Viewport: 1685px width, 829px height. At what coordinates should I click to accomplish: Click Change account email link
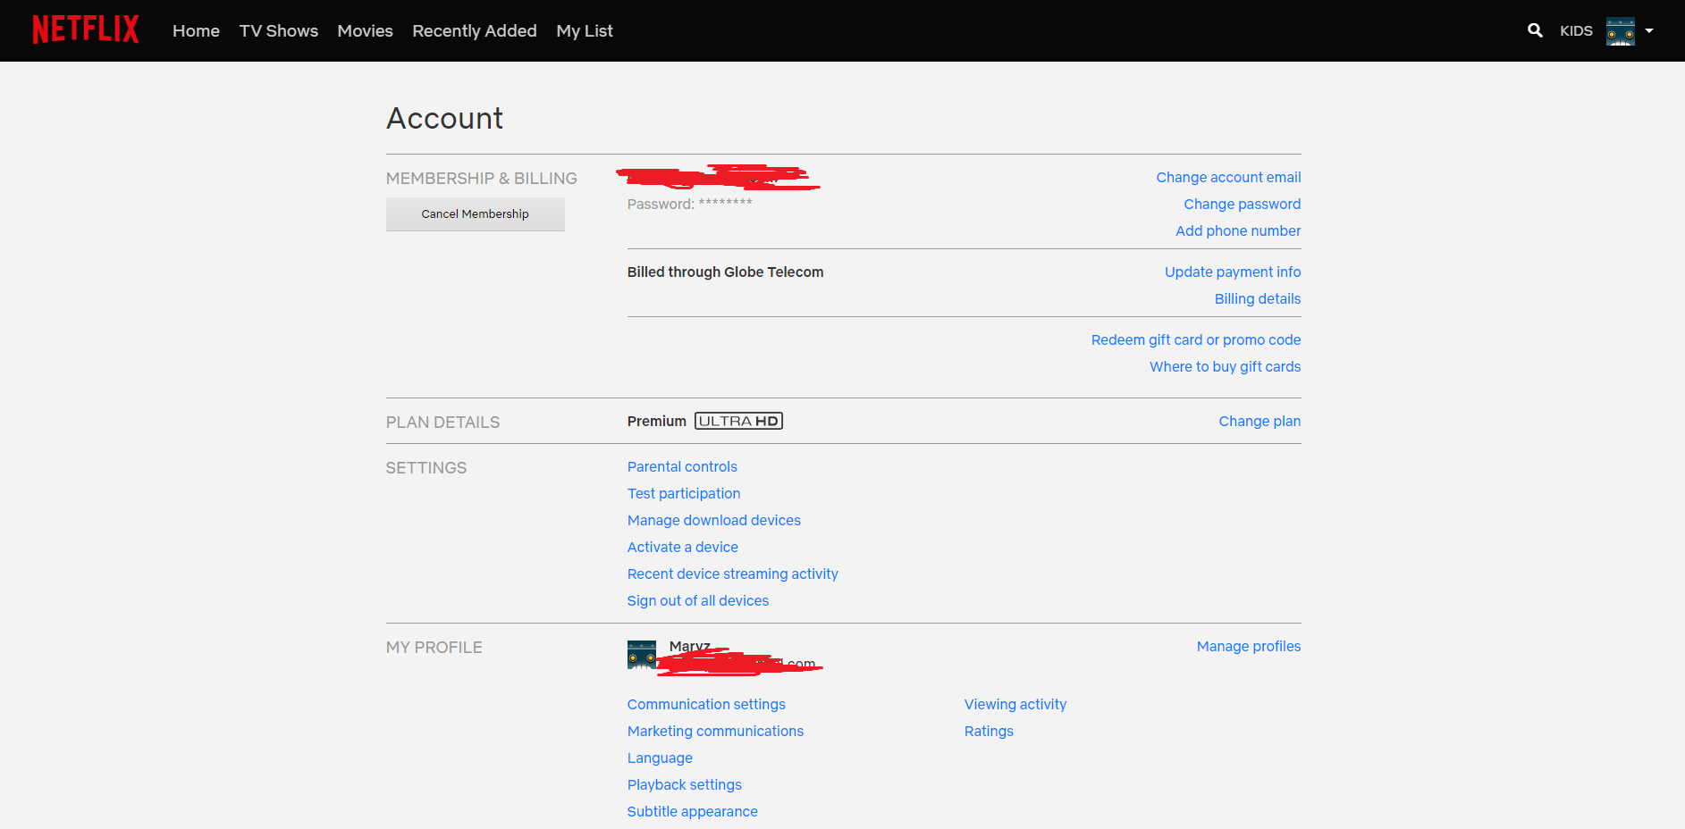coord(1228,177)
